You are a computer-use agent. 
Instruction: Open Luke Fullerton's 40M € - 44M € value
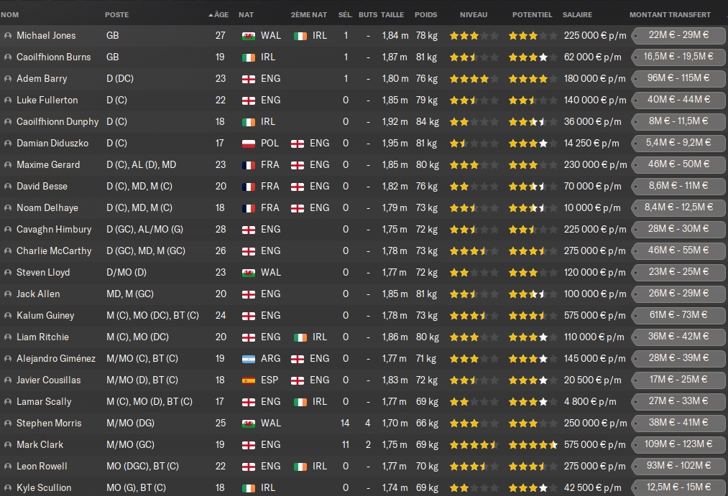[x=678, y=100]
